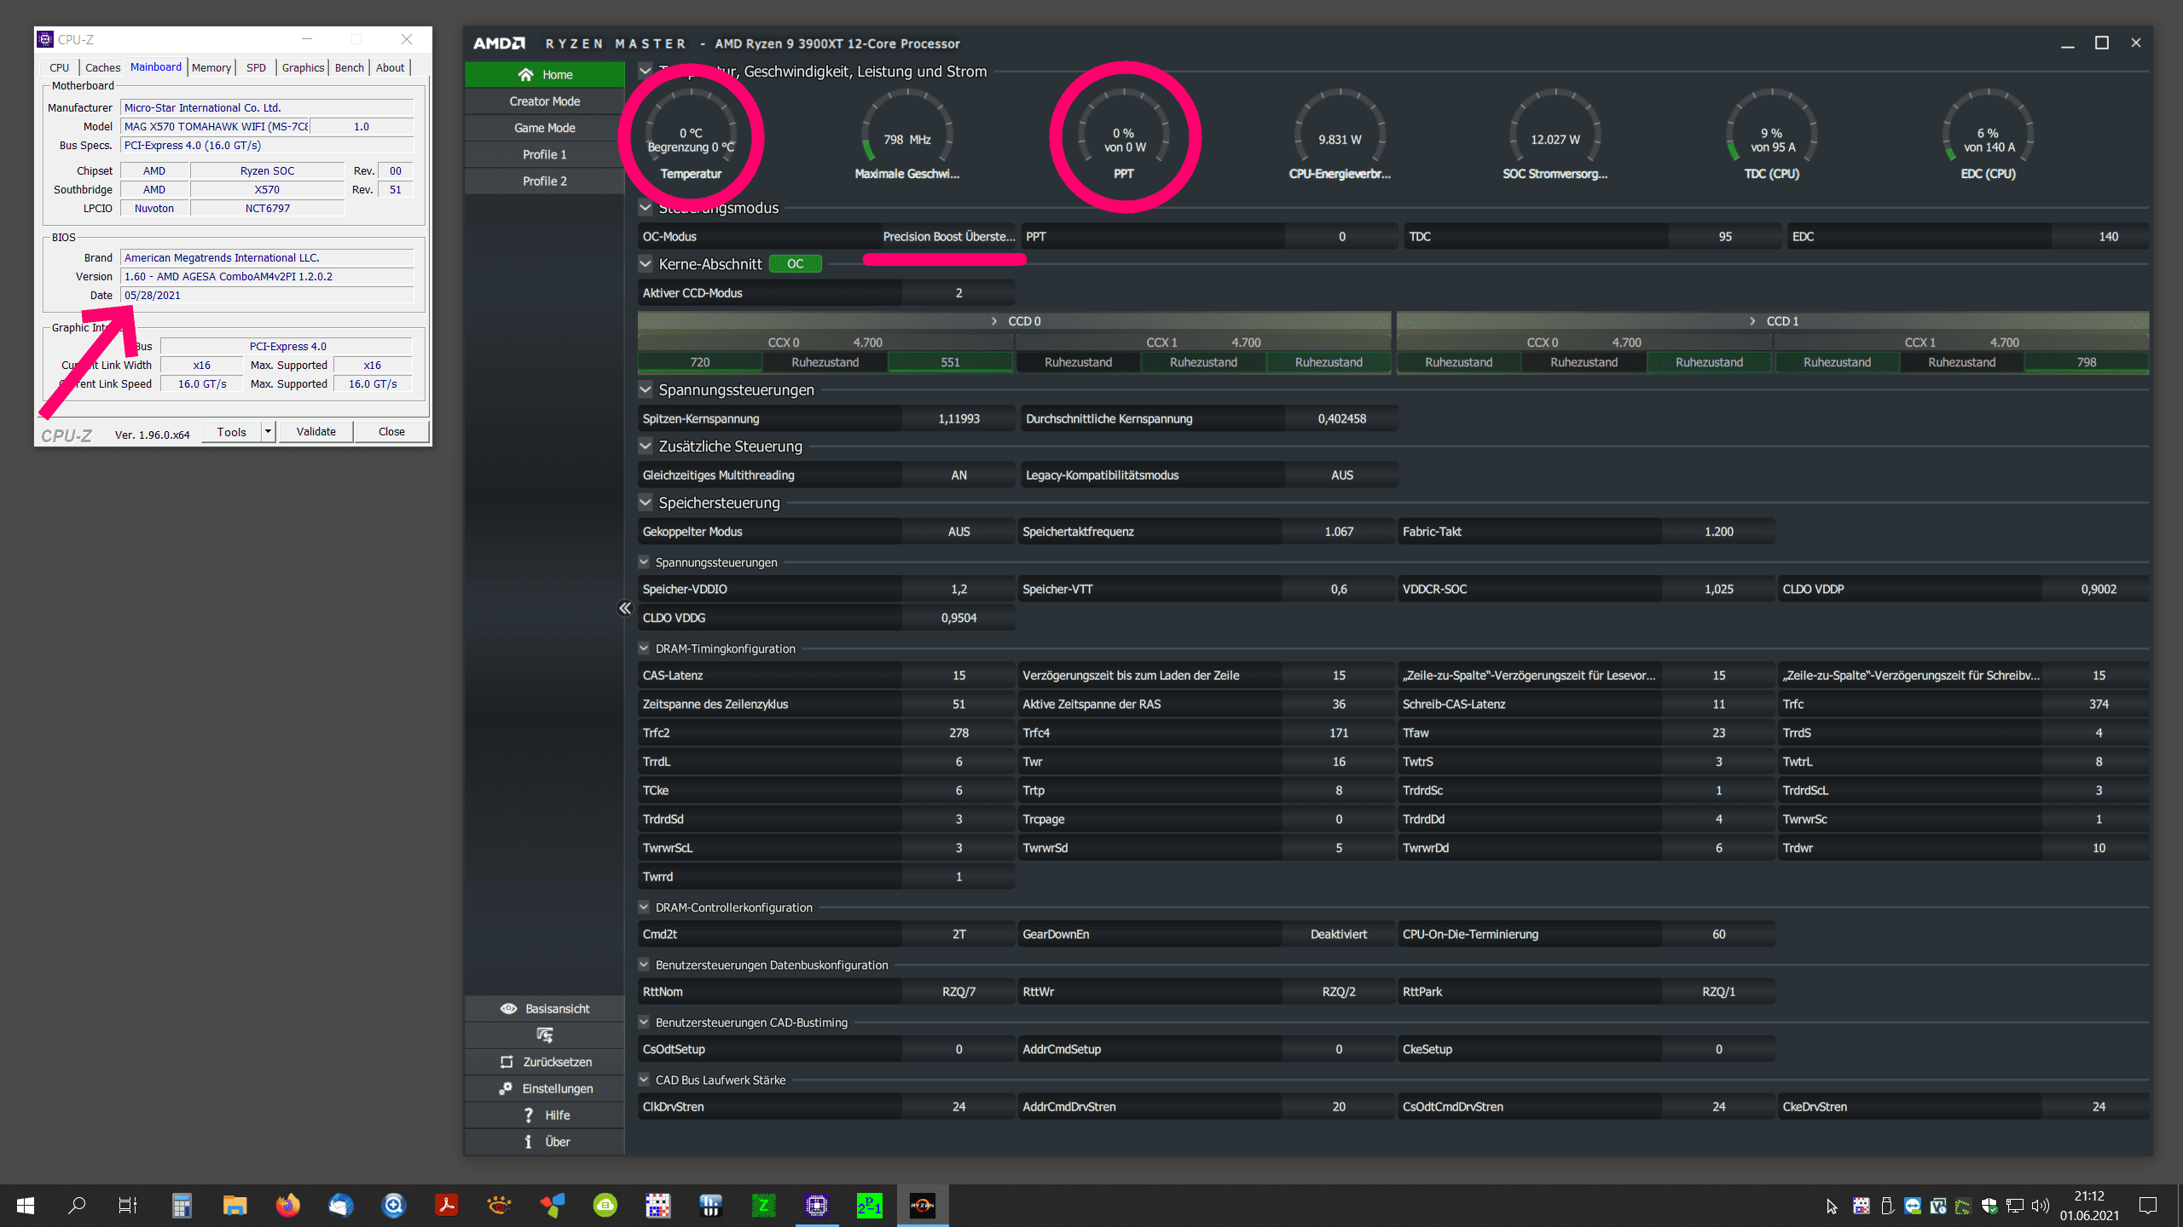The image size is (2183, 1227).
Task: Switch to the CPU tab in CPU-Z
Action: point(59,67)
